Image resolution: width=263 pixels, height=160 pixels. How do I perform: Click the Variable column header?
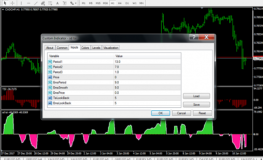81,56
